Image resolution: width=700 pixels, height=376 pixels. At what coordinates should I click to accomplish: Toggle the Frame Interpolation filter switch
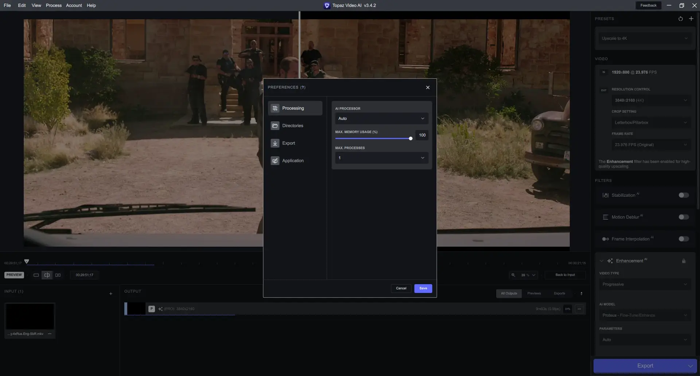coord(684,239)
